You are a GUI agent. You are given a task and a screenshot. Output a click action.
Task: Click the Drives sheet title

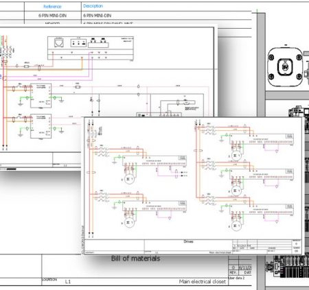(188, 241)
